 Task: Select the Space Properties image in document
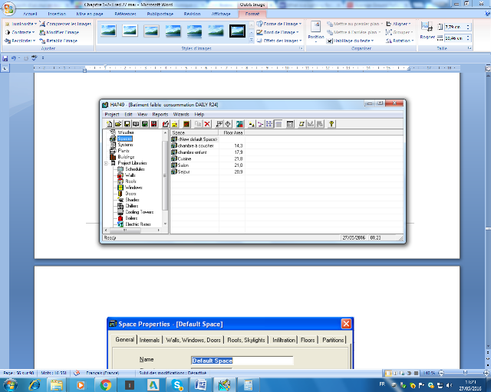(x=230, y=343)
